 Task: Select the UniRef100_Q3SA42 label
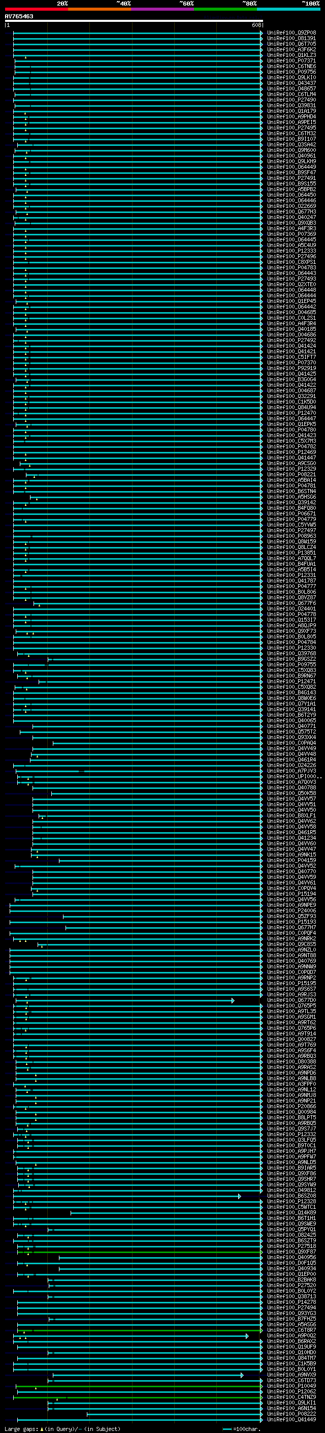(x=291, y=145)
